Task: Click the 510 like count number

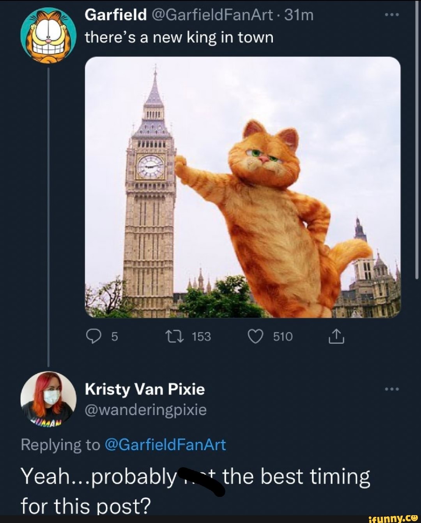Action: point(283,336)
